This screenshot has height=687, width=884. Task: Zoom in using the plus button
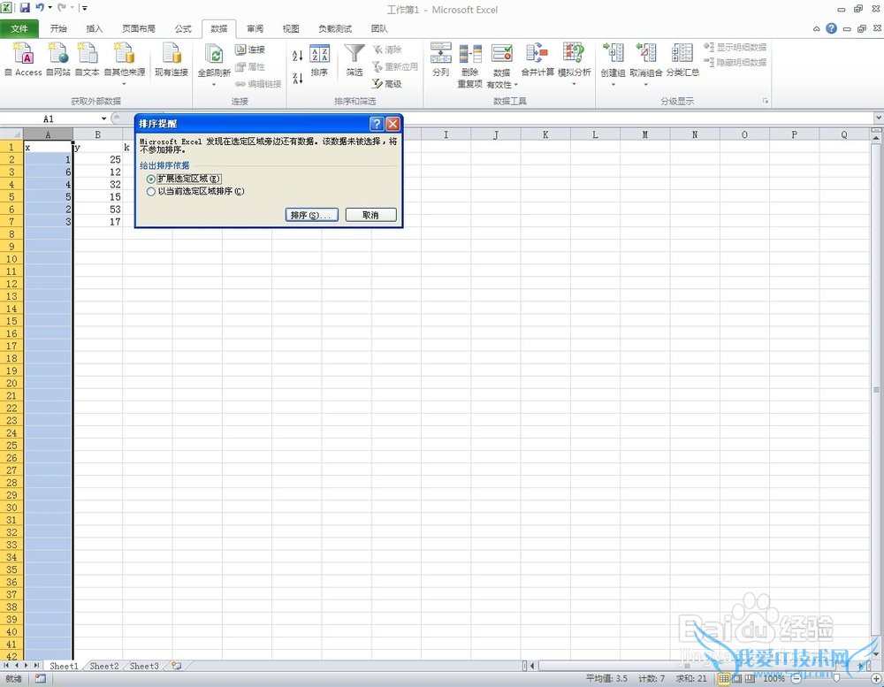tap(877, 678)
